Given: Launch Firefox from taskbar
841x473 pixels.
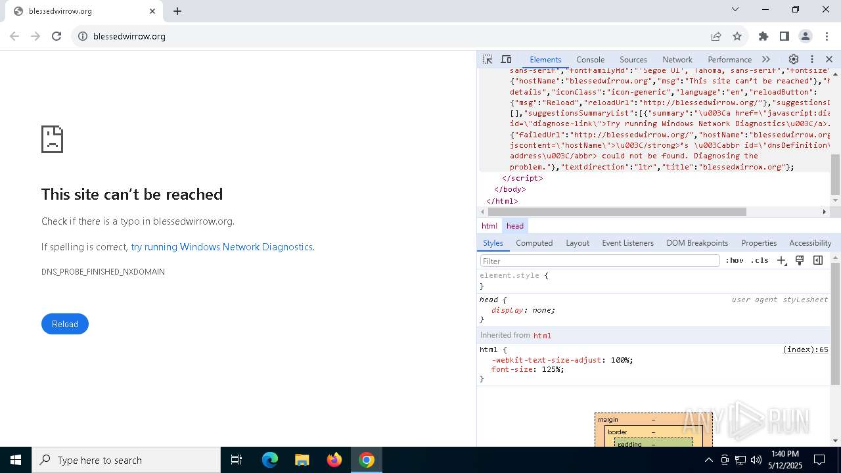Looking at the screenshot, I should tap(334, 460).
